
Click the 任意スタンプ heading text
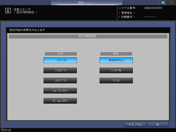[x=22, y=10]
